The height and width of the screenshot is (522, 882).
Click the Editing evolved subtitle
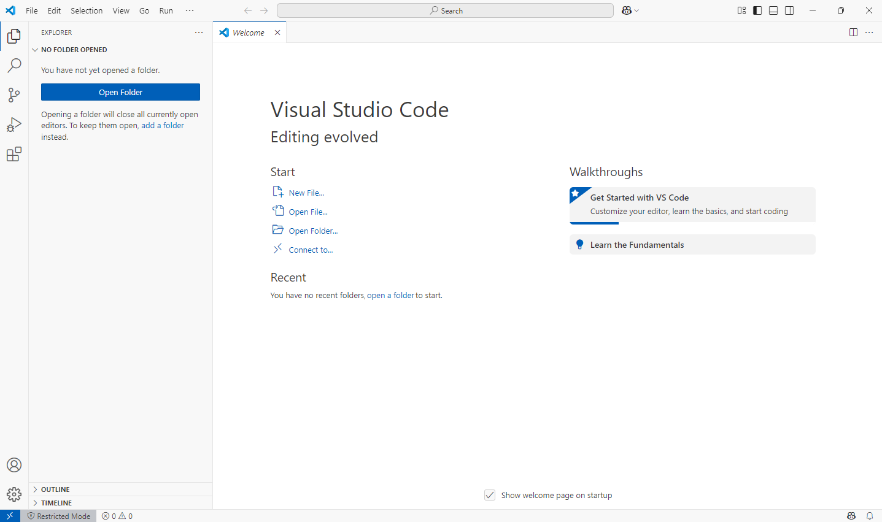click(x=324, y=137)
